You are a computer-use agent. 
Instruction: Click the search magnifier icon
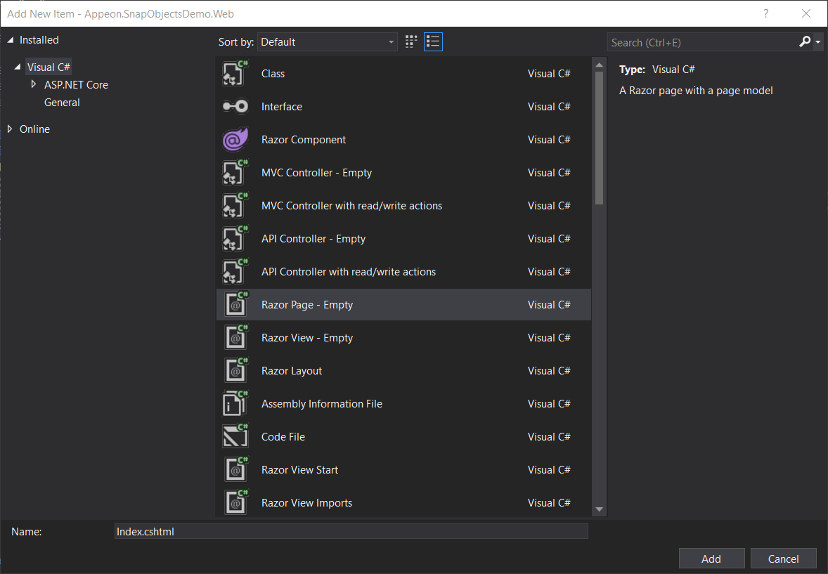tap(805, 42)
